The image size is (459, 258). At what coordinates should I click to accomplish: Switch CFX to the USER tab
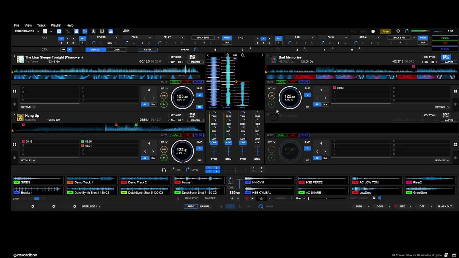point(117,49)
